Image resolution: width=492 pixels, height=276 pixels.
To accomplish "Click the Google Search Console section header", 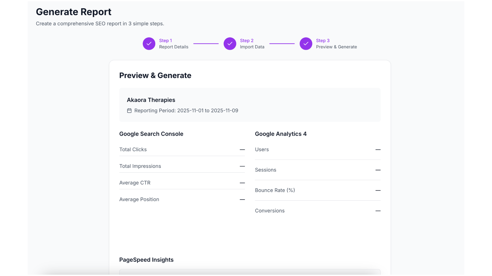I will coord(151,134).
